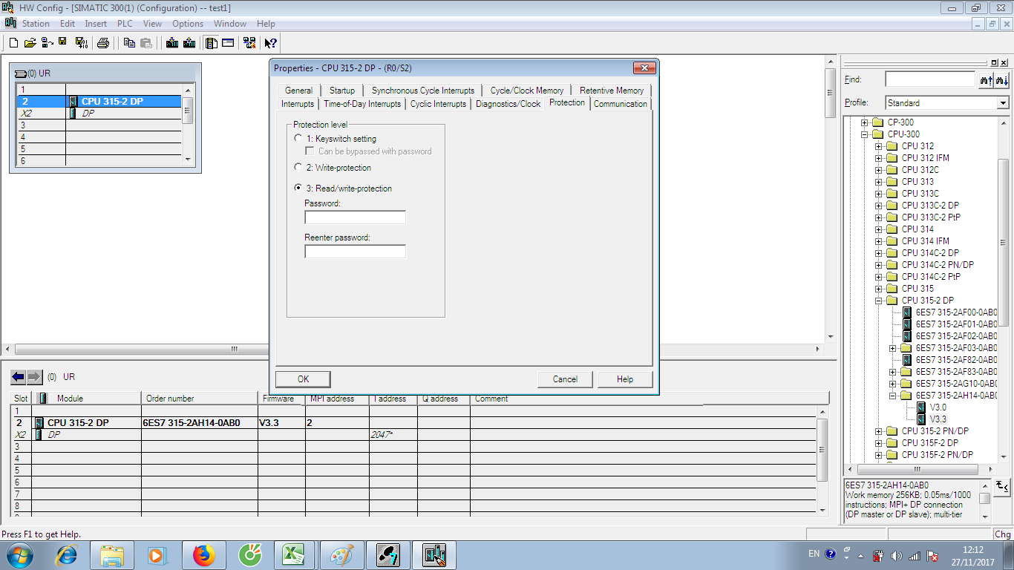Image resolution: width=1014 pixels, height=570 pixels.
Task: Collapse the 6ES7 315-2AH14-0AB0 node
Action: pos(893,396)
